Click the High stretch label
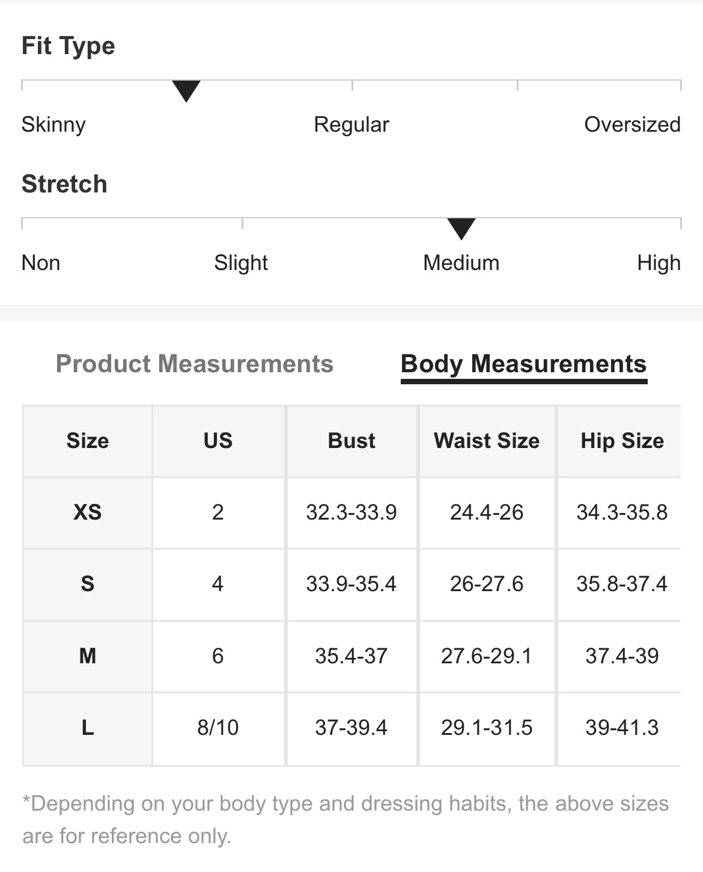This screenshot has width=703, height=872. (659, 263)
